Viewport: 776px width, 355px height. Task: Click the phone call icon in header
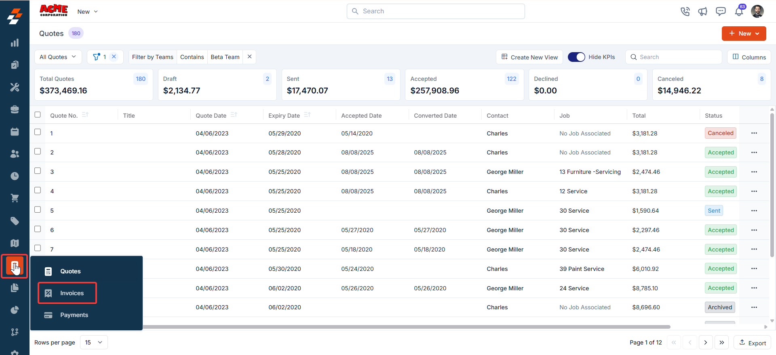point(685,11)
